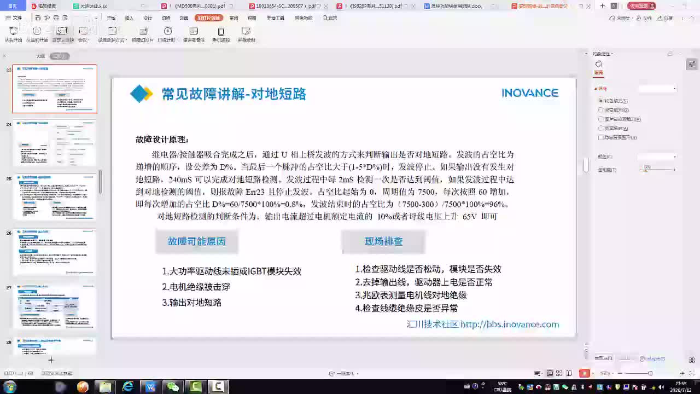Image resolution: width=700 pixels, height=394 pixels.
Task: Select pattern fill (图案填充) radio button
Action: click(601, 128)
